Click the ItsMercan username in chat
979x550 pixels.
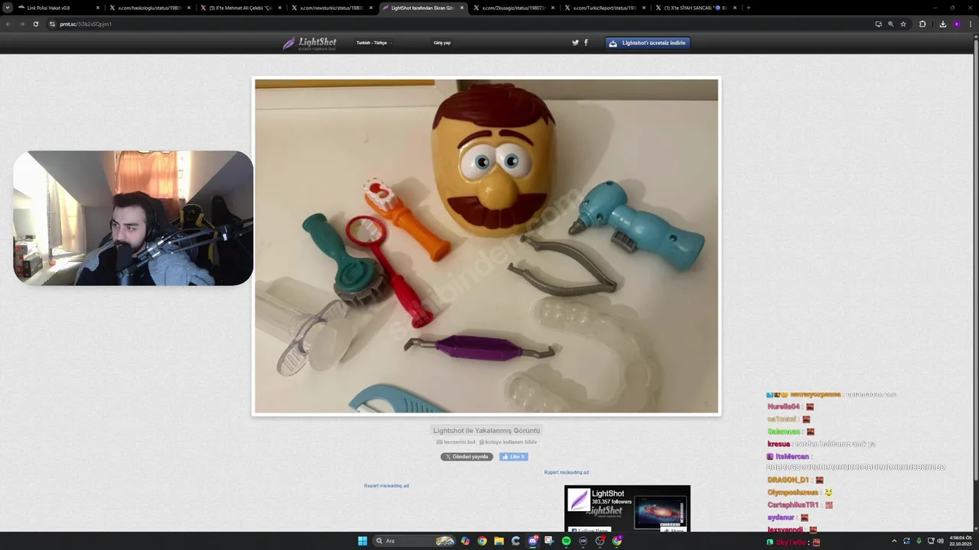click(792, 456)
